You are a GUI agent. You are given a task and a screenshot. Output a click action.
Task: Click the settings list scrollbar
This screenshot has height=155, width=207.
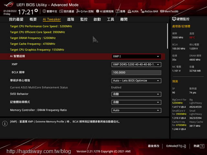[x=168, y=36]
